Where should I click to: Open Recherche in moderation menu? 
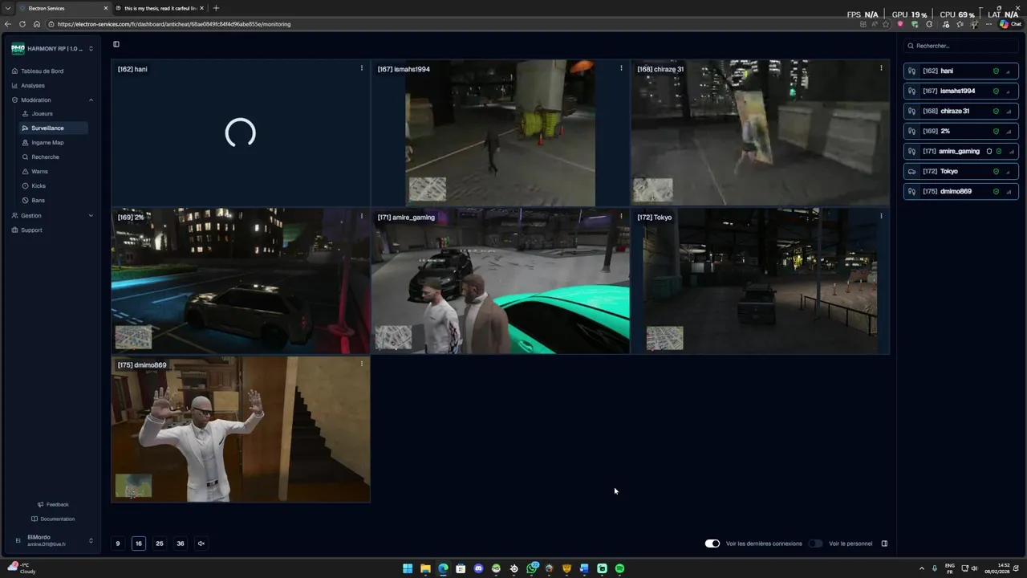45,157
